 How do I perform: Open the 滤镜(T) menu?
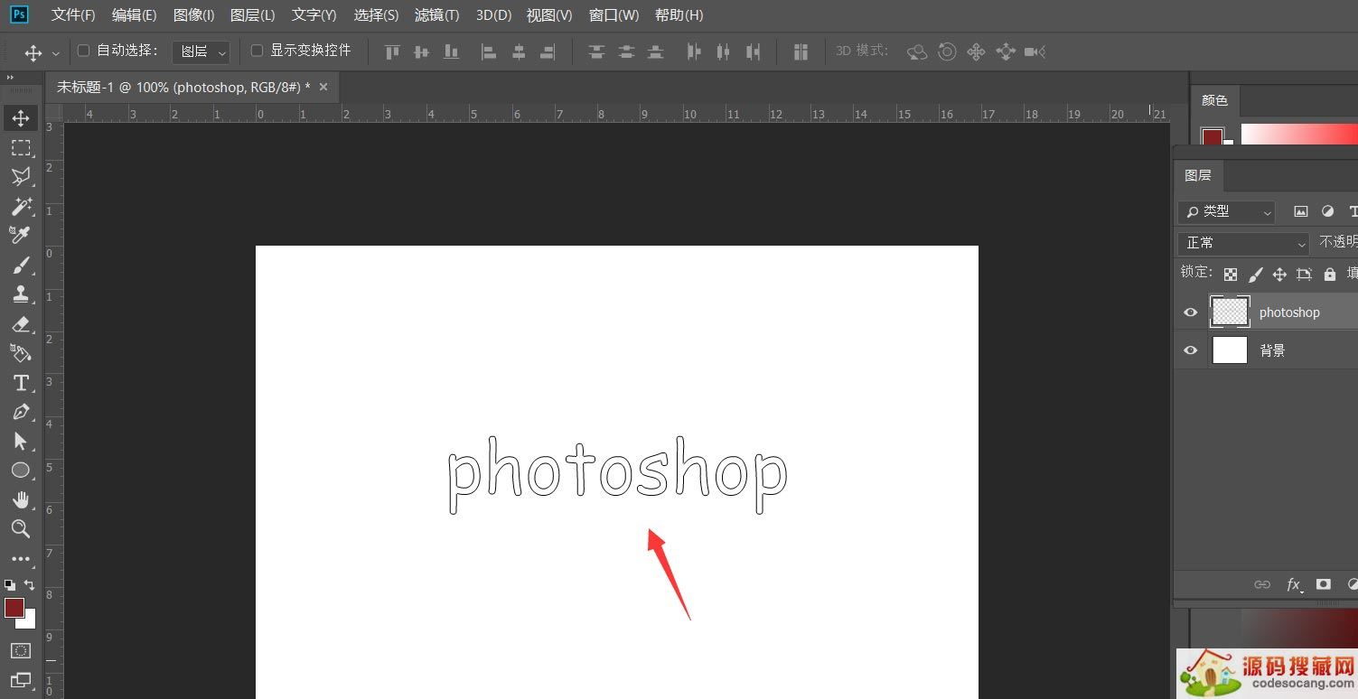[x=436, y=14]
